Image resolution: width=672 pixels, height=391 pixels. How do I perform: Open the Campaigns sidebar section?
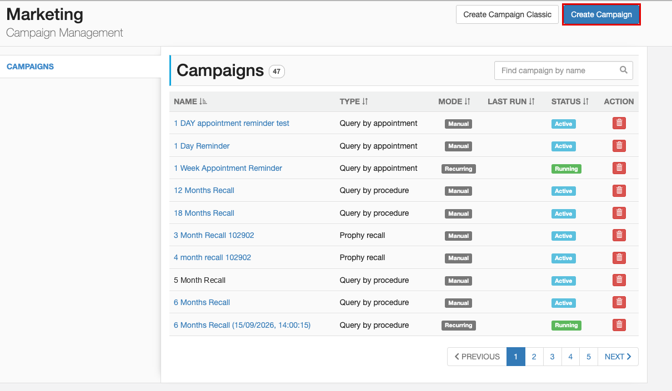(x=30, y=67)
